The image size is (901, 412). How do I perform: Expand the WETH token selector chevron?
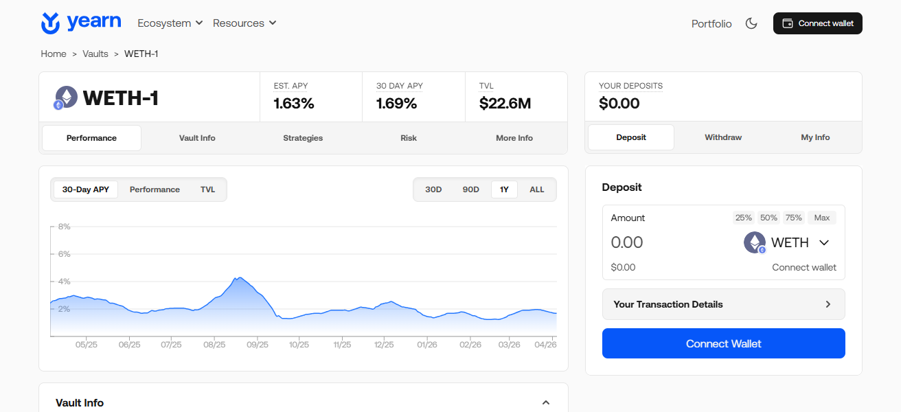coord(824,242)
